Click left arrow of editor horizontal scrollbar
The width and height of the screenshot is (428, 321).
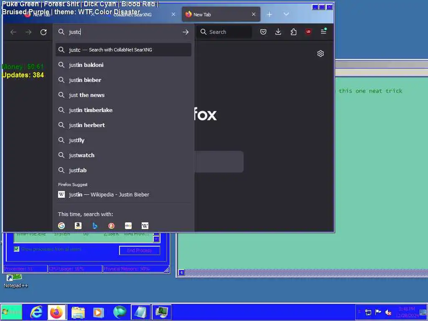click(x=181, y=273)
